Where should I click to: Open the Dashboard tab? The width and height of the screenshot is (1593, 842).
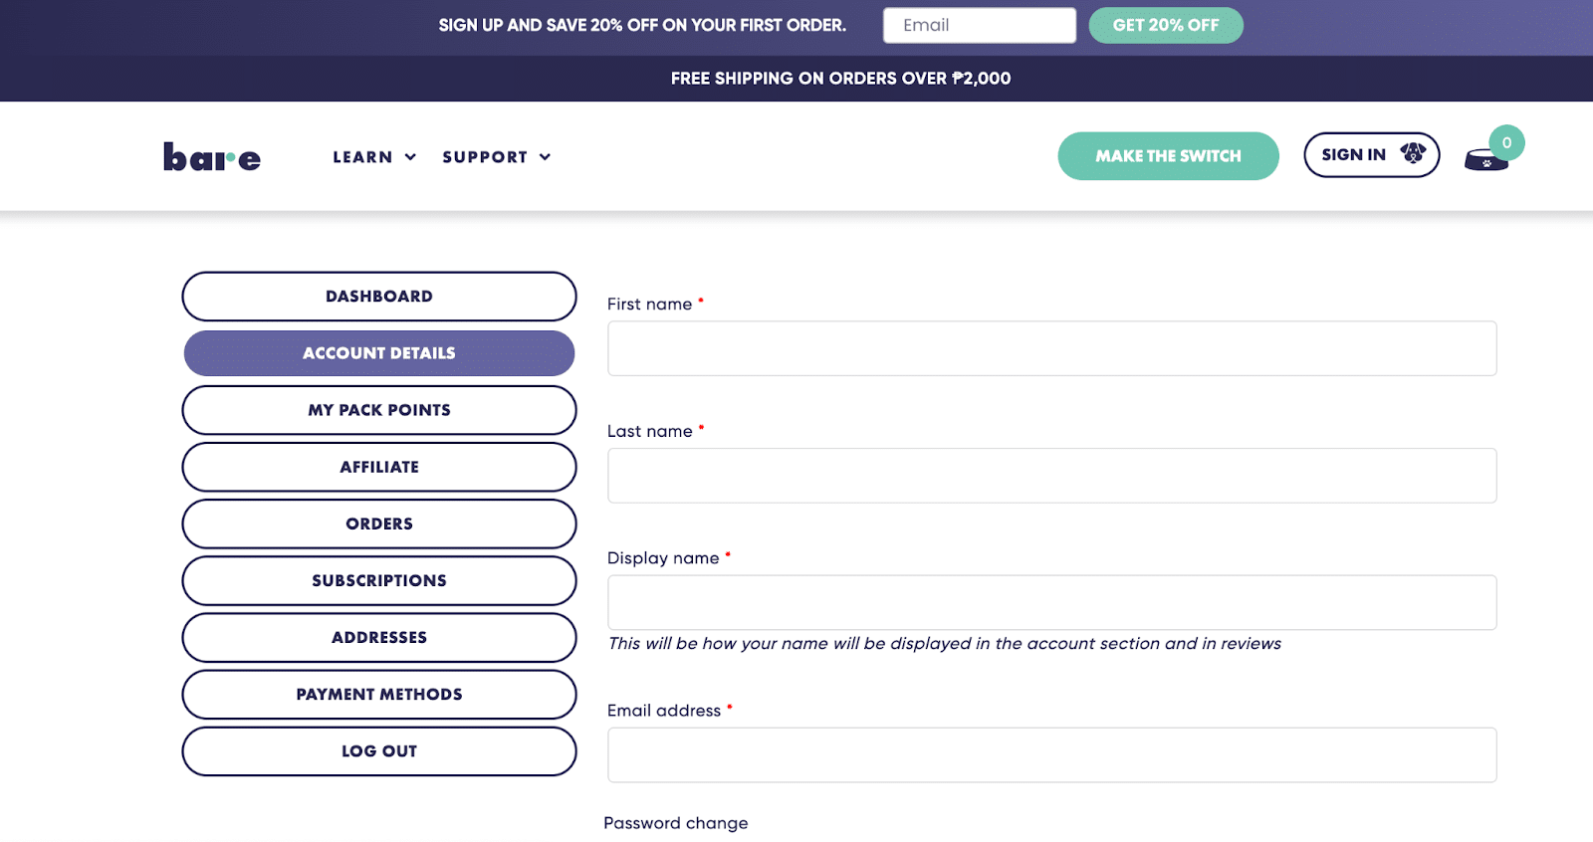379,297
